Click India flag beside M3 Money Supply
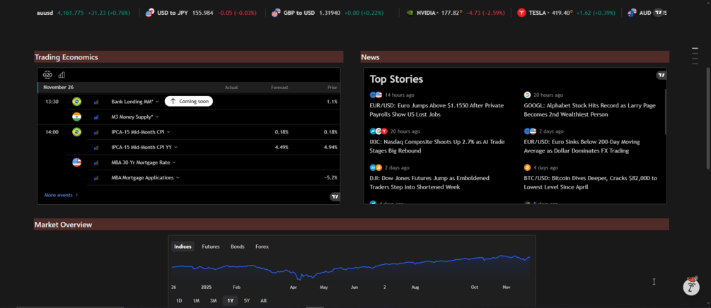This screenshot has width=711, height=308. 76,117
